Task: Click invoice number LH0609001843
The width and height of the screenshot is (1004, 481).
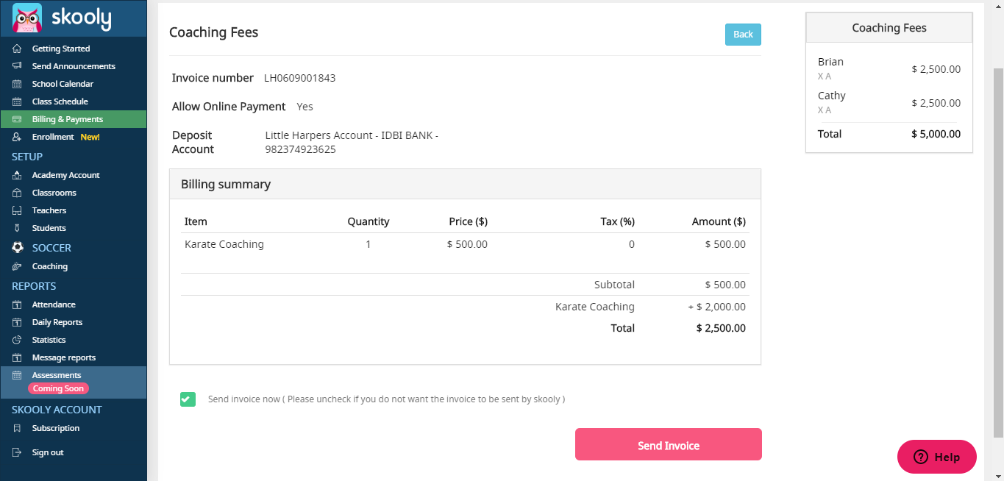Action: pyautogui.click(x=300, y=78)
